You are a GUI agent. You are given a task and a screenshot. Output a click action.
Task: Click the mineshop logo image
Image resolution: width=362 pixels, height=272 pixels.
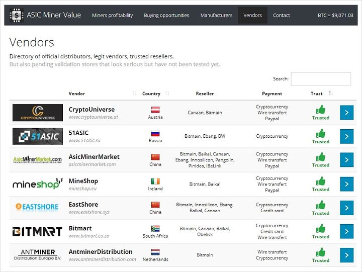click(37, 184)
